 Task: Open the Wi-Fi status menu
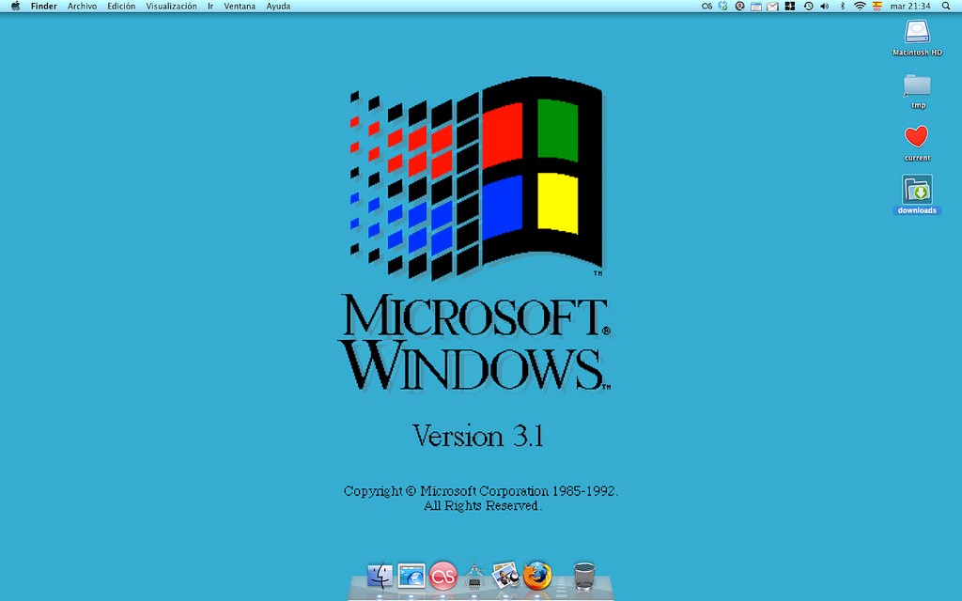point(860,7)
